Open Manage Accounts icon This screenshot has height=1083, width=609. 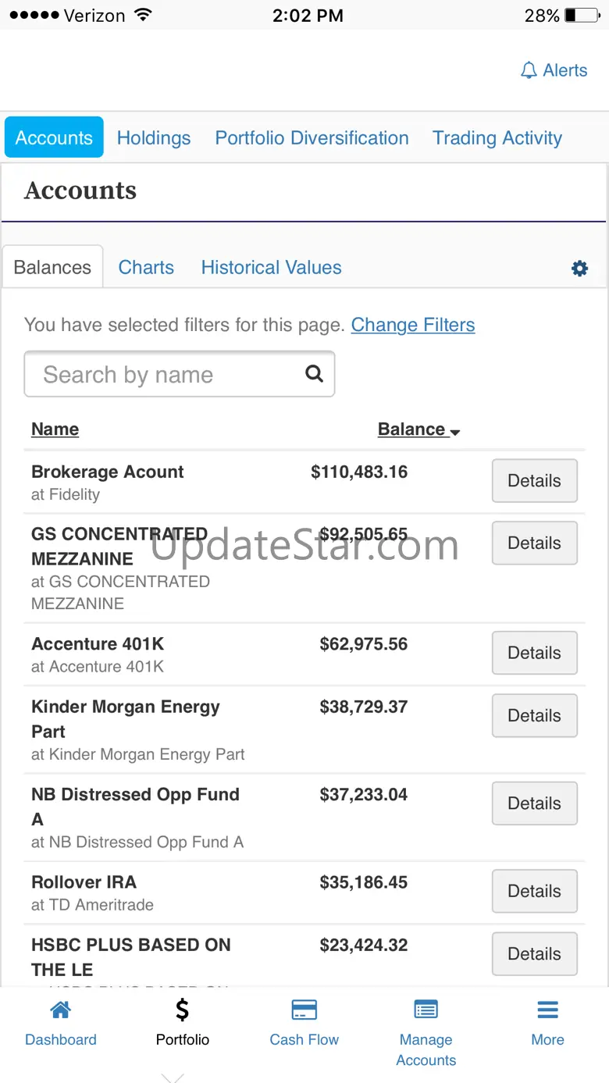tap(426, 1010)
